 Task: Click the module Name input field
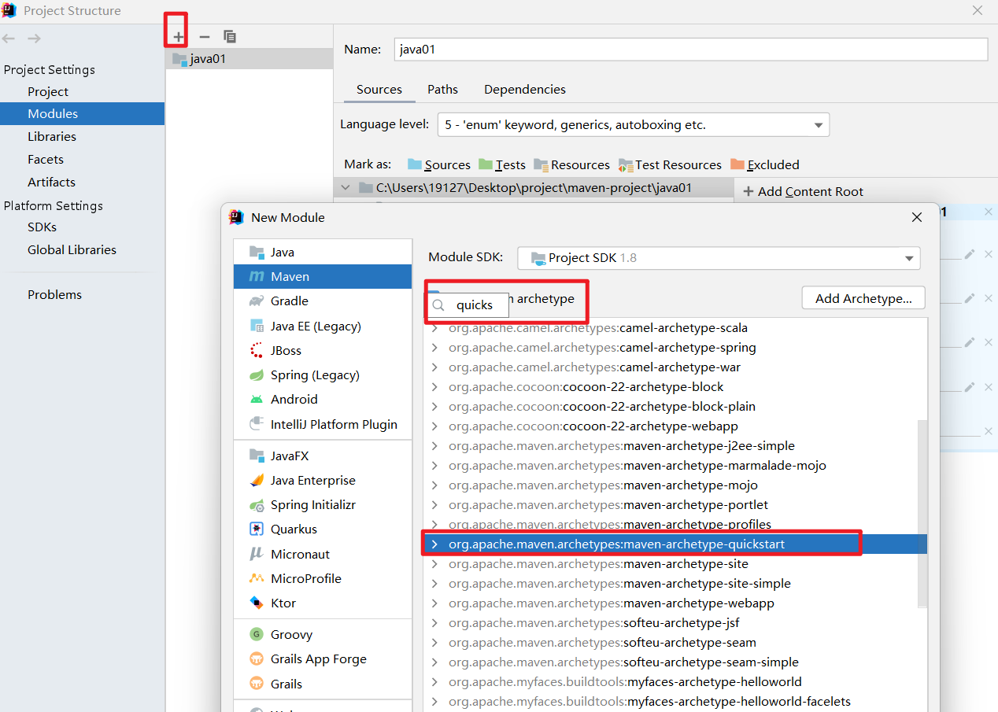[x=690, y=49]
